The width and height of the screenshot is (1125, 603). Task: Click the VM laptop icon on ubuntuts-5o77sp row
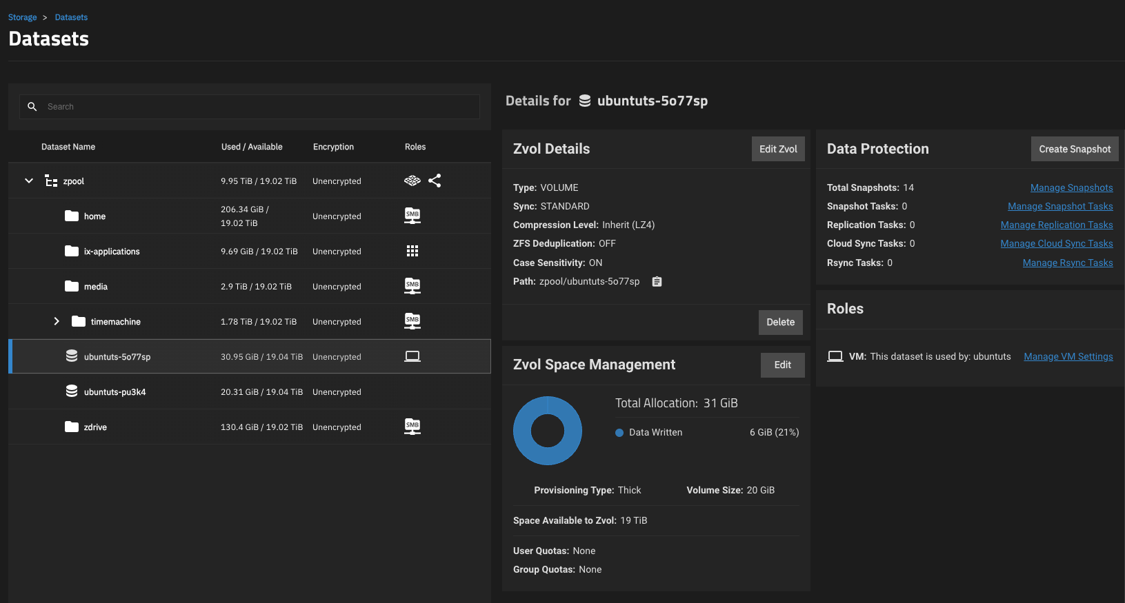click(412, 356)
